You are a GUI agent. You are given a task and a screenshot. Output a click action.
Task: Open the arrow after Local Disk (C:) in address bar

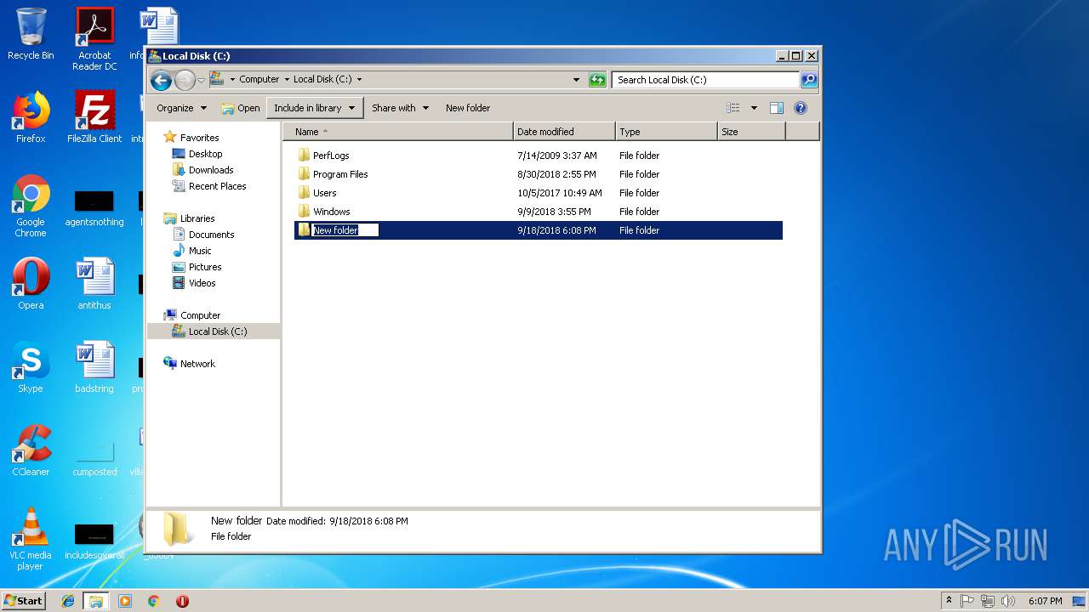(x=360, y=79)
